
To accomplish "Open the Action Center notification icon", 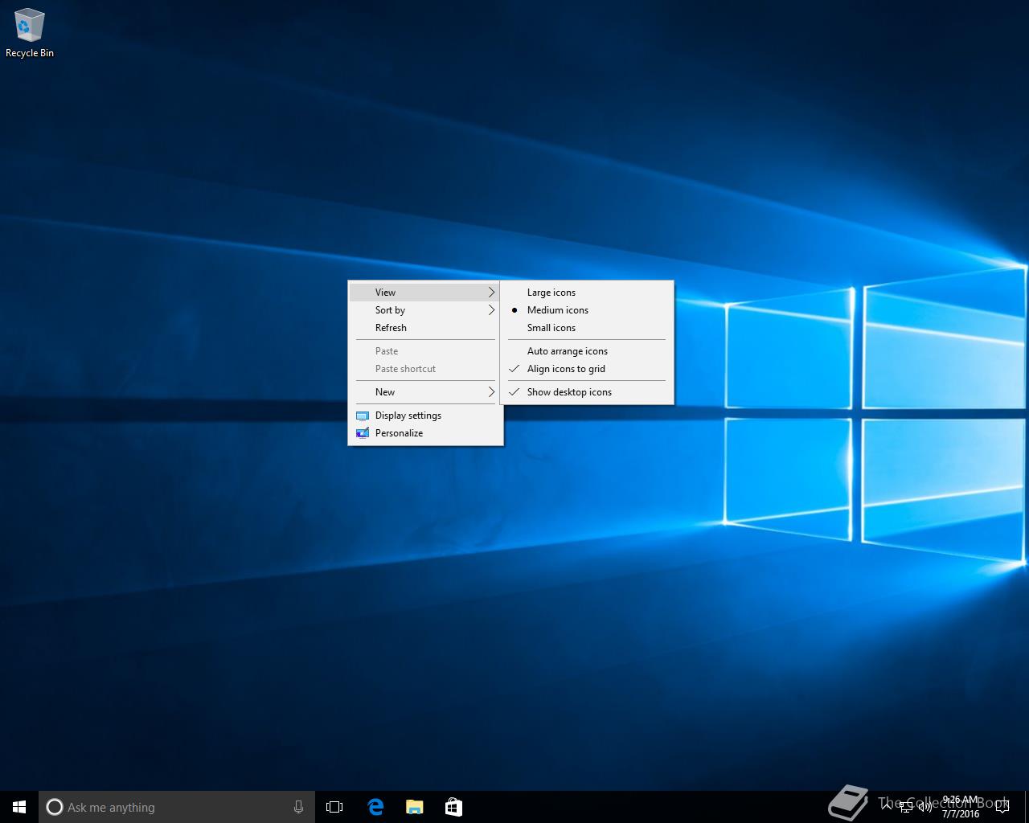I will coord(1002,807).
